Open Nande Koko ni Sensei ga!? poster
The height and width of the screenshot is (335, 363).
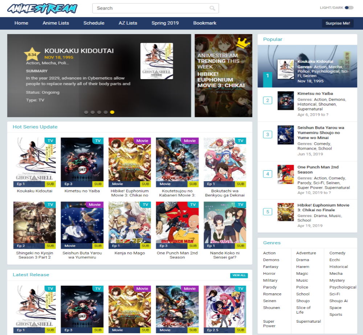225,225
